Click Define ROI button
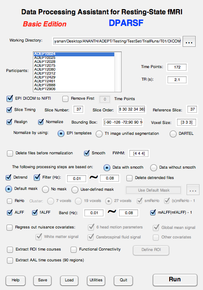Viewport: 203px width, 290px height. [151, 250]
